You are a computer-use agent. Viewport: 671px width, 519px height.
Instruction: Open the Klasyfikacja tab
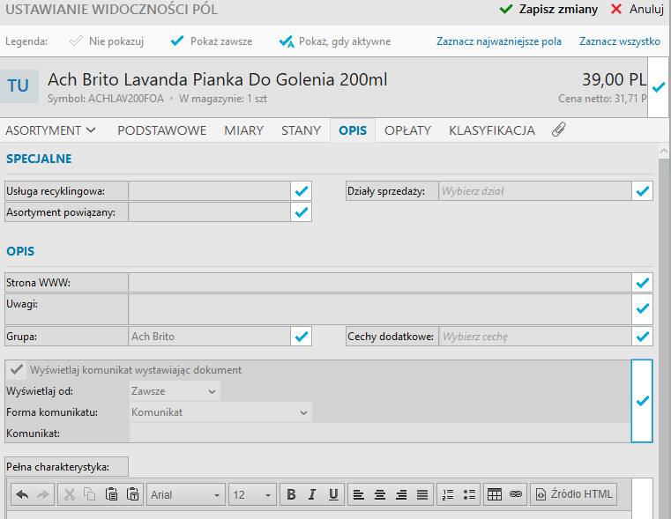(x=491, y=130)
